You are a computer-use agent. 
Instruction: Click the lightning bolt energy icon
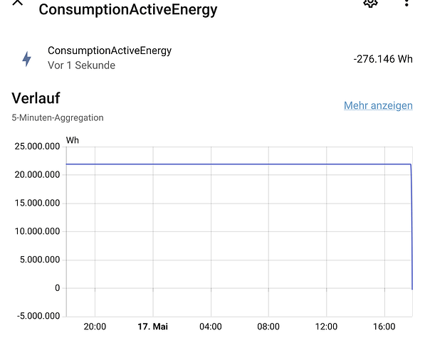coord(26,59)
